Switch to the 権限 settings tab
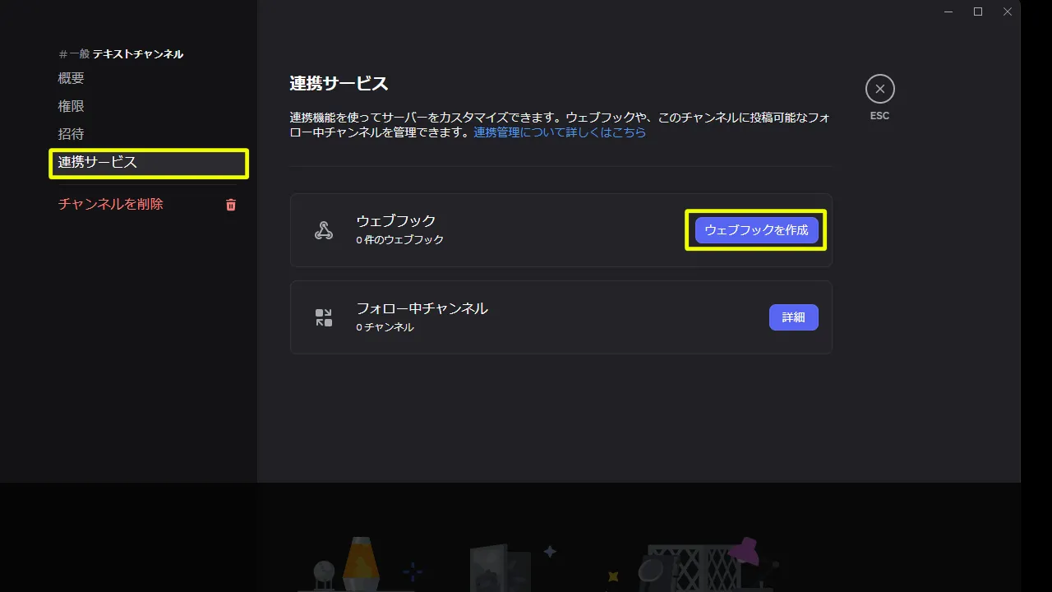Screen dimensions: 1052x592 (71, 105)
